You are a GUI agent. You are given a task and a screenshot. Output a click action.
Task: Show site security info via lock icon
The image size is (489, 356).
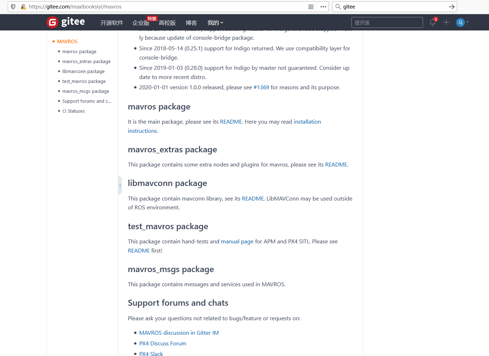(23, 7)
